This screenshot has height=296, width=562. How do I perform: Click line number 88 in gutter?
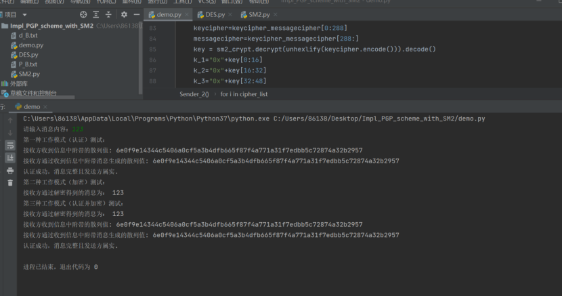[152, 81]
